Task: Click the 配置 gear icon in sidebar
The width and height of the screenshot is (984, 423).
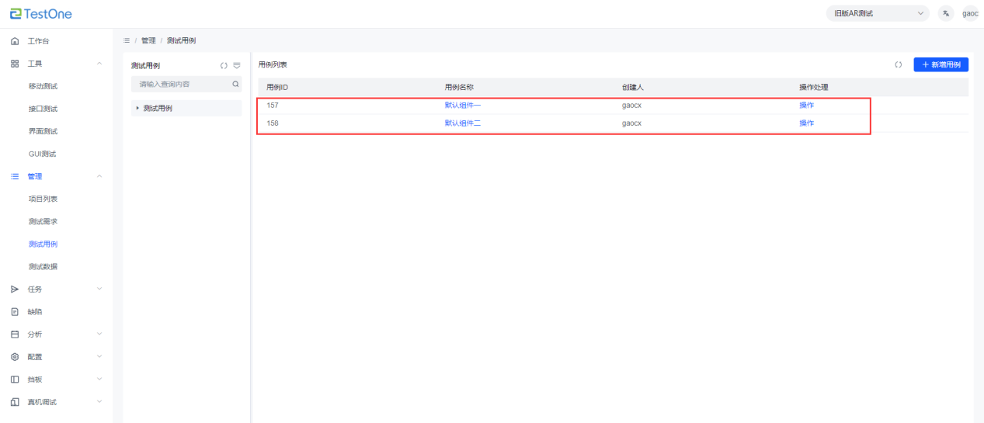Action: pos(15,357)
